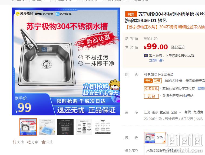Open the second breadcrumb category dropdown
205x155 pixels.
pyautogui.click(x=66, y=1)
